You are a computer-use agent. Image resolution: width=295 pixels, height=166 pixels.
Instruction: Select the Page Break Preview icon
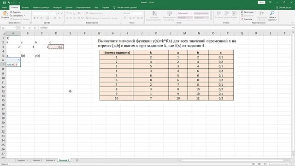[265, 164]
